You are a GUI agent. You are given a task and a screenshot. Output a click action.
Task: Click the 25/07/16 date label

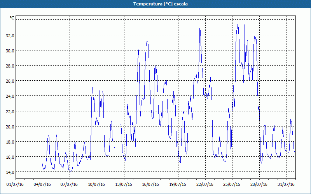(232, 185)
